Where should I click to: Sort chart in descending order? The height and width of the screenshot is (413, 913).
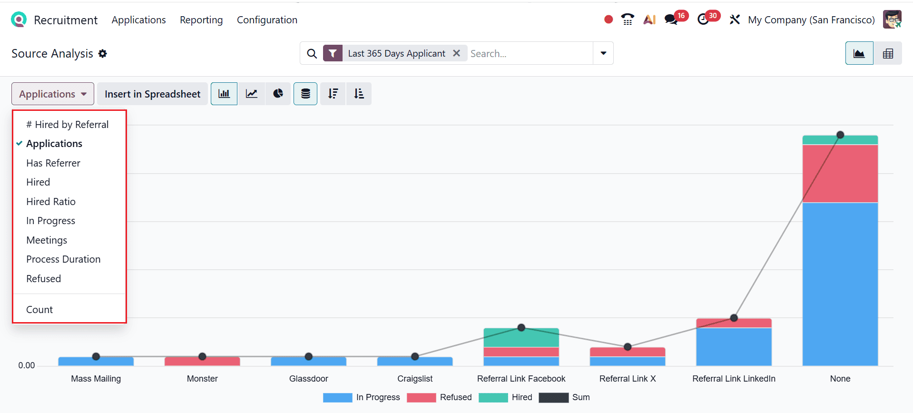[x=333, y=94]
